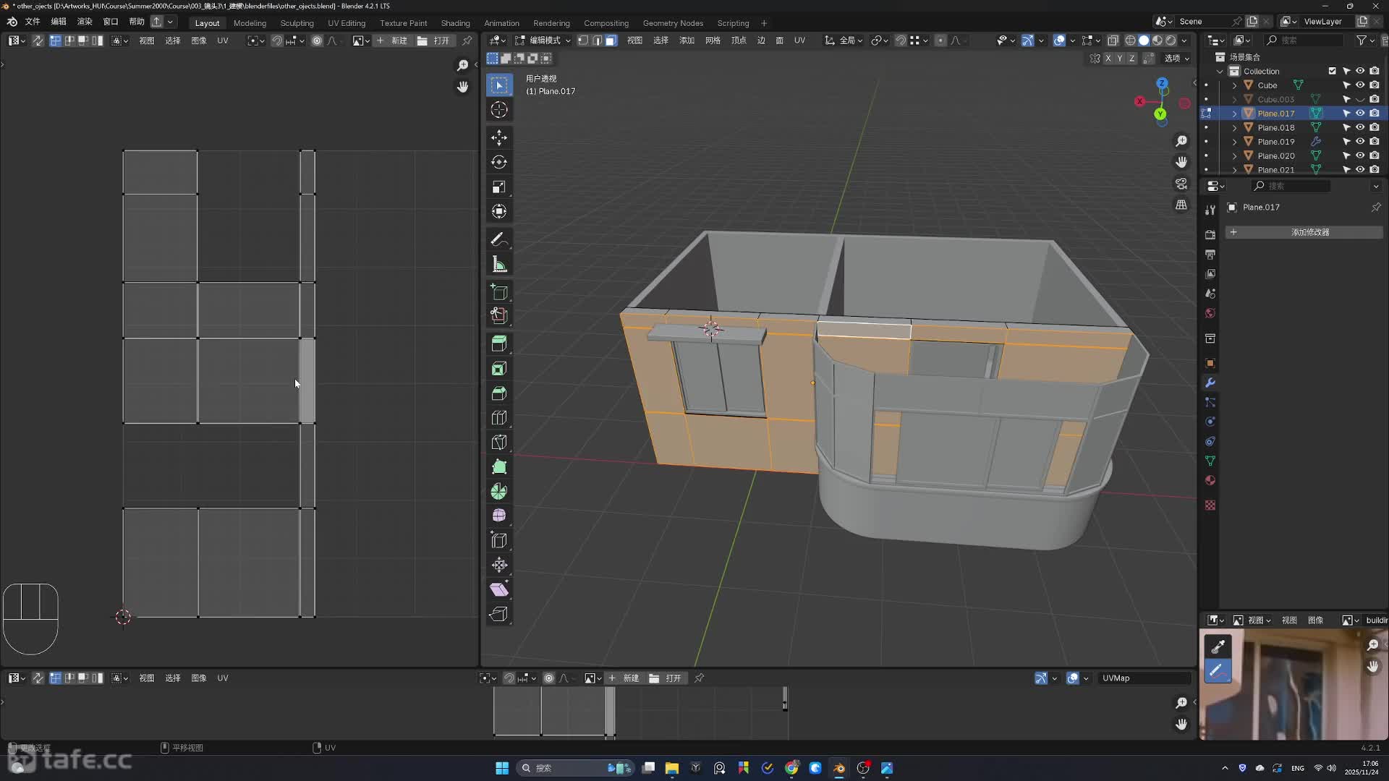
Task: Select the 3D Cursor tool
Action: coord(499,109)
